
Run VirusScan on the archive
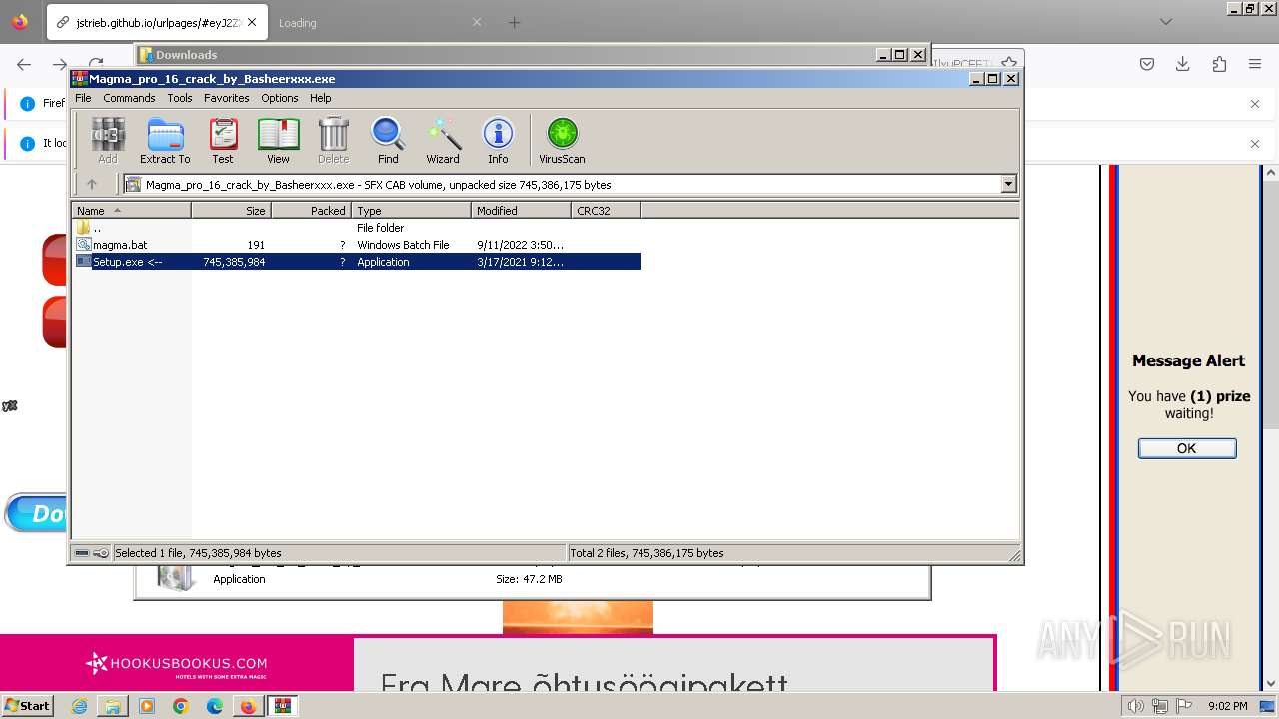click(x=562, y=140)
